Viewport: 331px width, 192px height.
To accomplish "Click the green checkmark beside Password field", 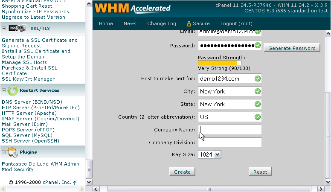I will coord(257,46).
